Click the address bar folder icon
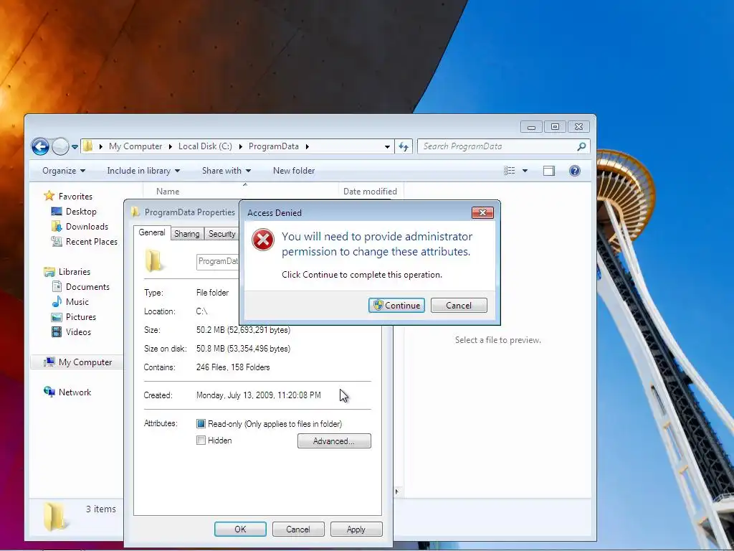 [x=88, y=146]
